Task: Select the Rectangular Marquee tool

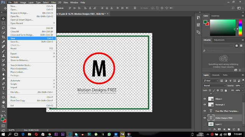Action: (x=3, y=23)
